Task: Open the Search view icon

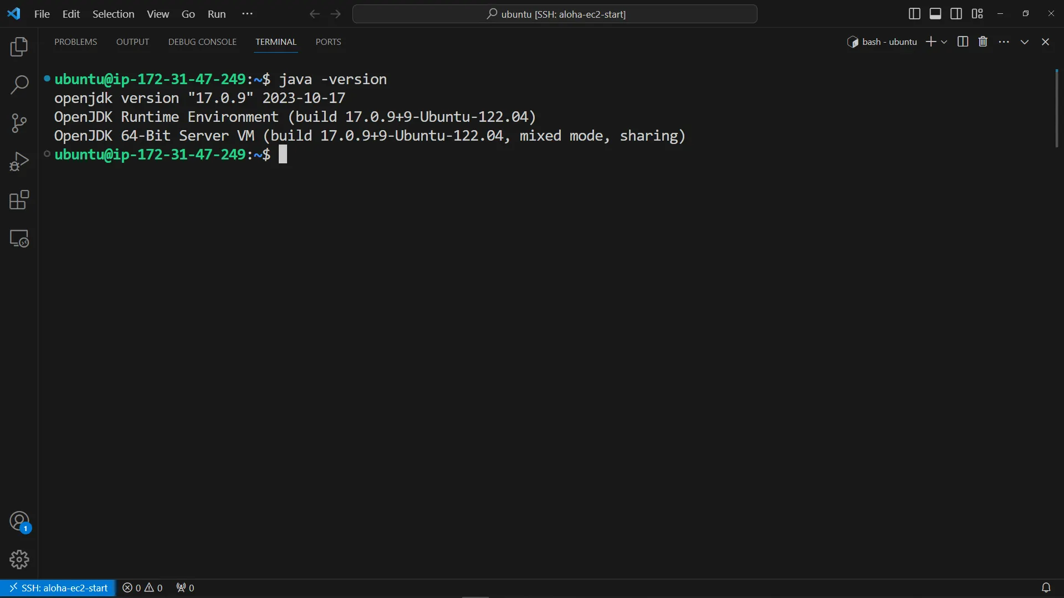Action: tap(19, 85)
